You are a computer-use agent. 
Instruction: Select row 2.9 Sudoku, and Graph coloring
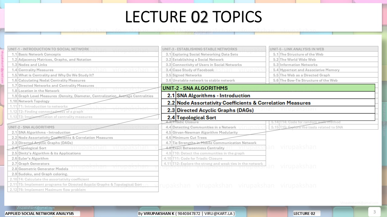(x=83, y=174)
